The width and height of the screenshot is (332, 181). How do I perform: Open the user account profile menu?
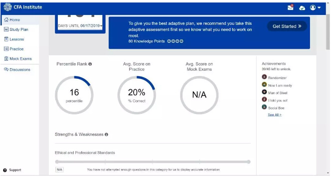click(315, 8)
